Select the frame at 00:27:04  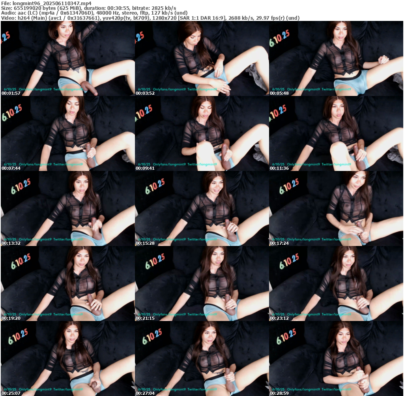[202, 358]
